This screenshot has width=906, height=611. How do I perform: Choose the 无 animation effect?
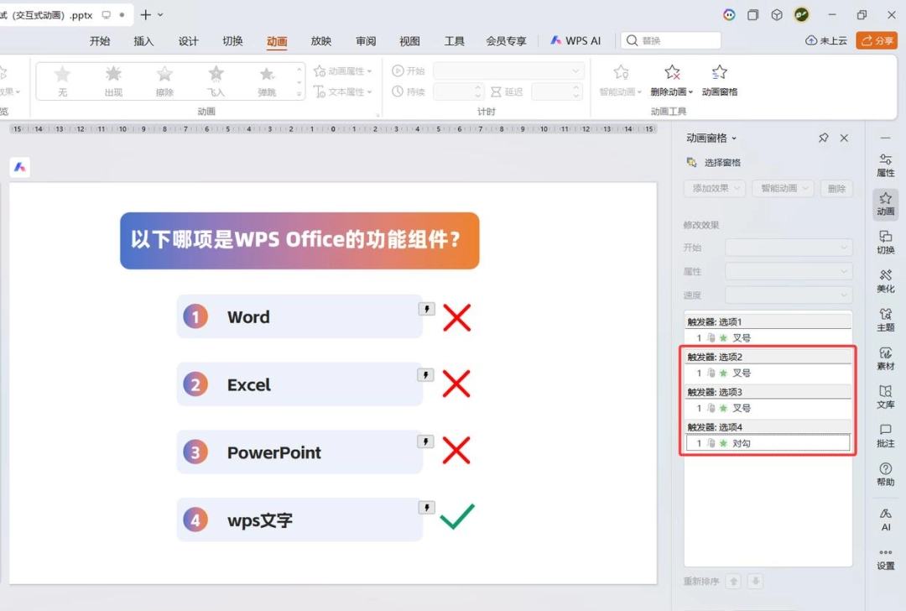62,81
